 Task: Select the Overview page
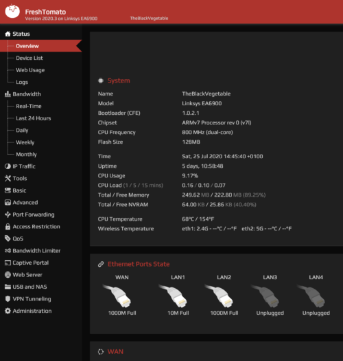[x=41, y=46]
